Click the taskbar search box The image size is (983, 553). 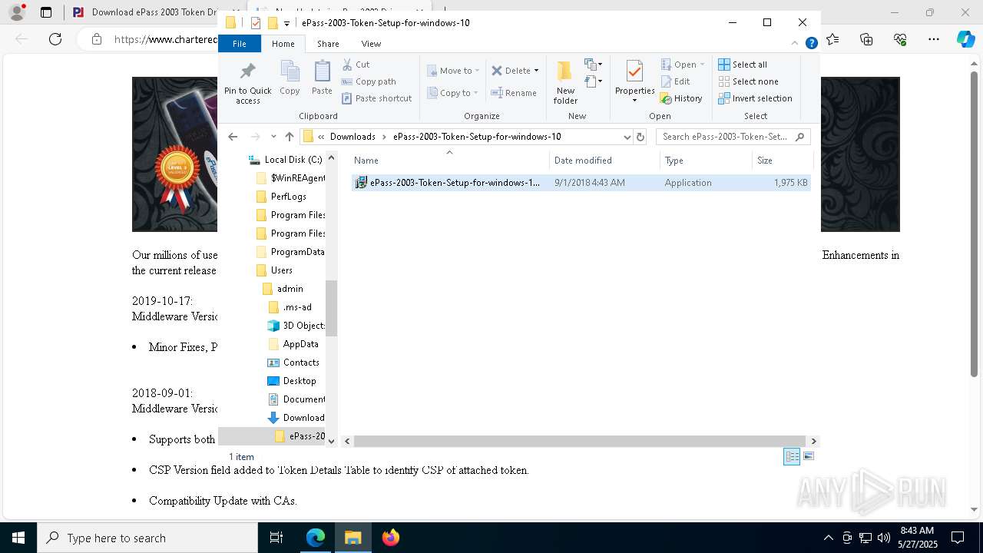(x=147, y=538)
